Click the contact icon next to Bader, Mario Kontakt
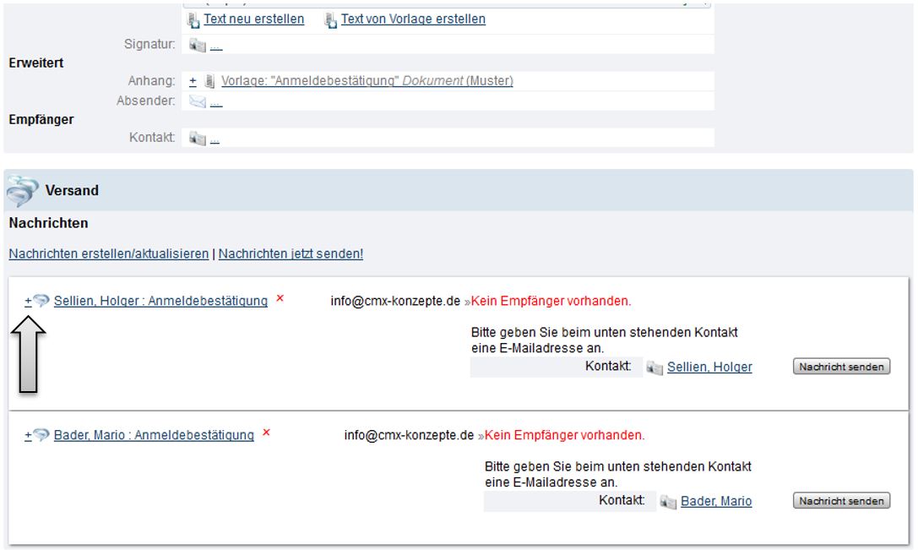Viewport: 918px width, 550px height. [668, 502]
